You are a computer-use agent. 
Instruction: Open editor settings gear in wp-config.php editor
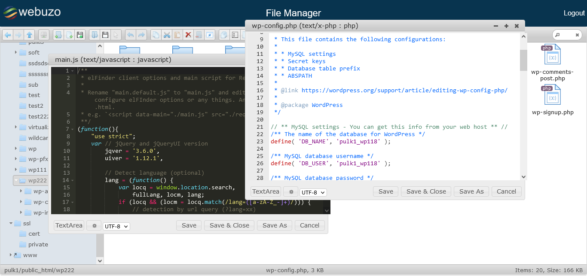pyautogui.click(x=291, y=192)
